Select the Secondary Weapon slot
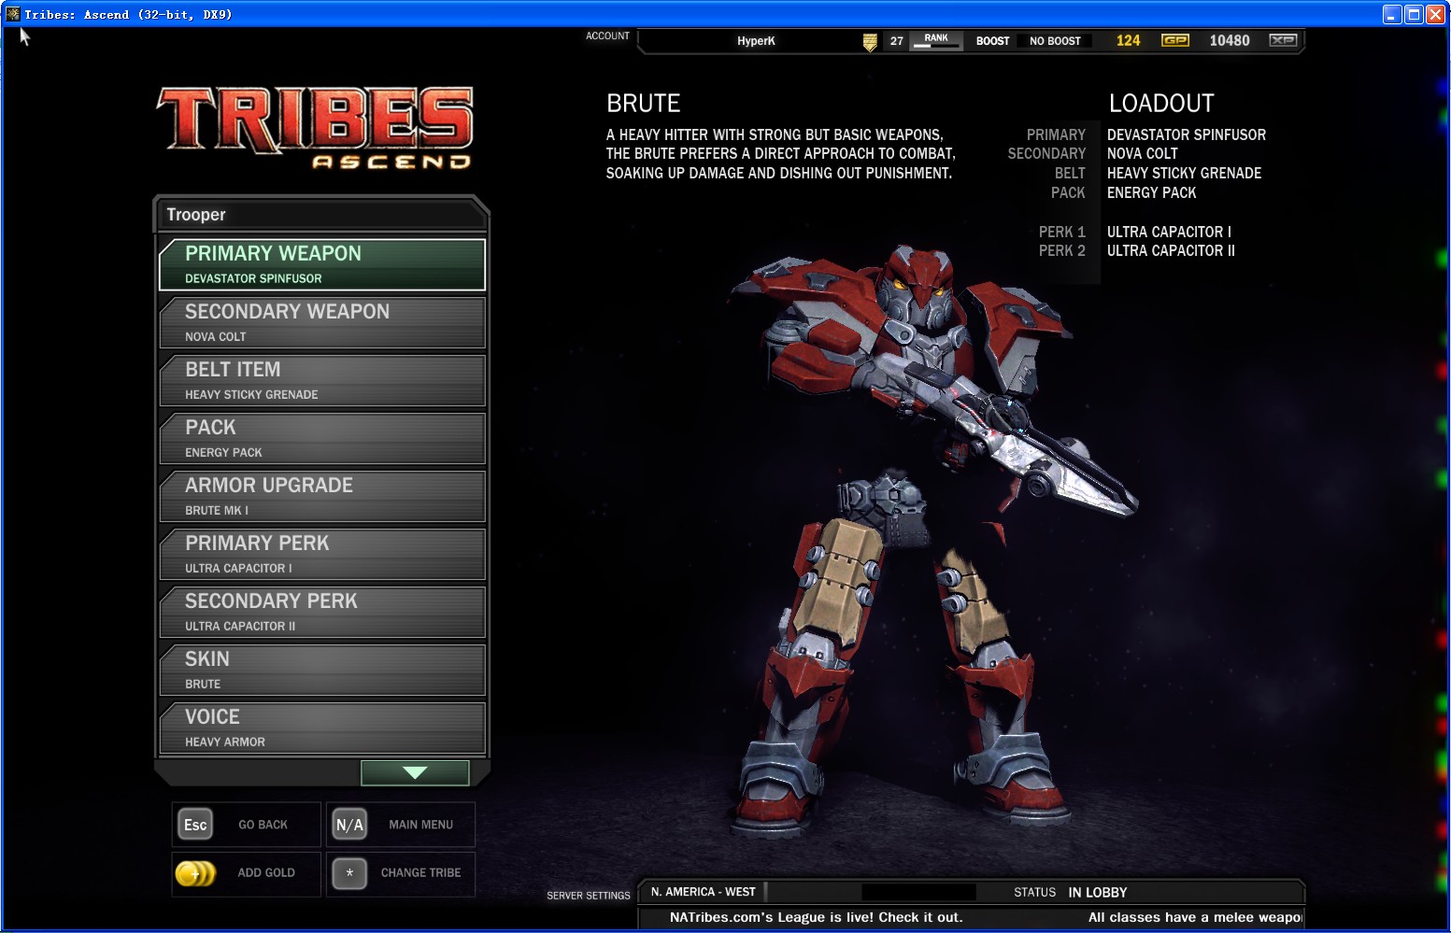 322,322
